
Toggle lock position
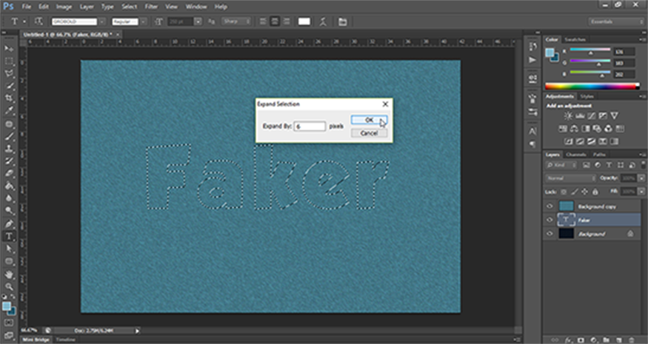pos(585,192)
